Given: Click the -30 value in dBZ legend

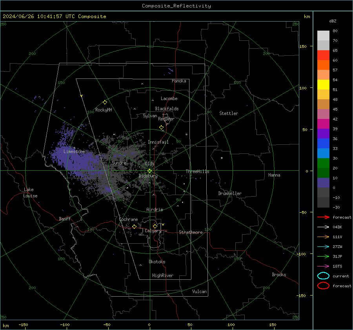Looking at the screenshot, I should pos(336,207).
